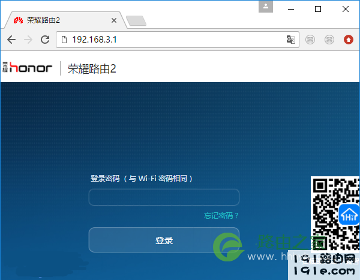
Task: Click the first gray round extension icon
Action: point(310,40)
